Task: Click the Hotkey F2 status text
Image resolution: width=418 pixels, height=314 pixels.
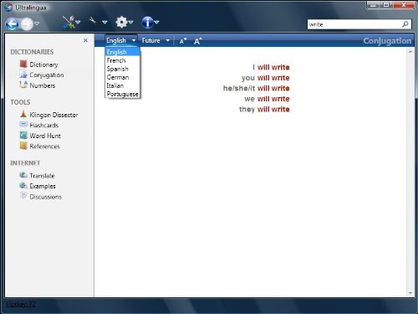Action: click(21, 304)
